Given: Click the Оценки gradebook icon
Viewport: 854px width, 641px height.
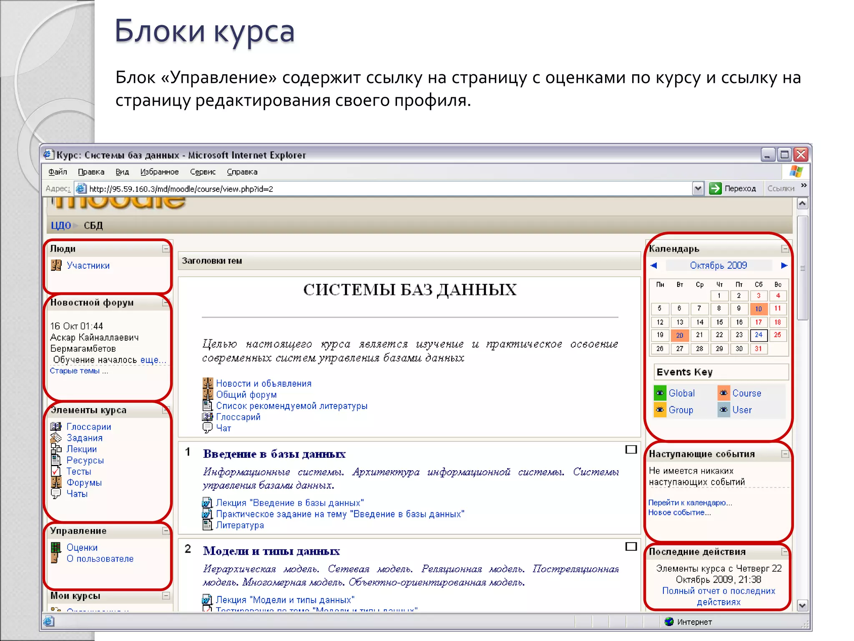Looking at the screenshot, I should (x=56, y=548).
